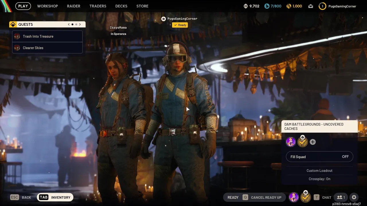The image size is (367, 206).
Task: Click the 7/800 token balance
Action: pos(276,6)
